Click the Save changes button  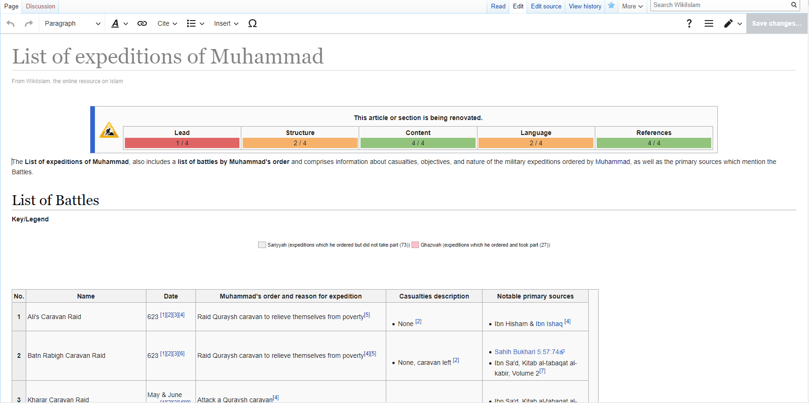pyautogui.click(x=776, y=23)
